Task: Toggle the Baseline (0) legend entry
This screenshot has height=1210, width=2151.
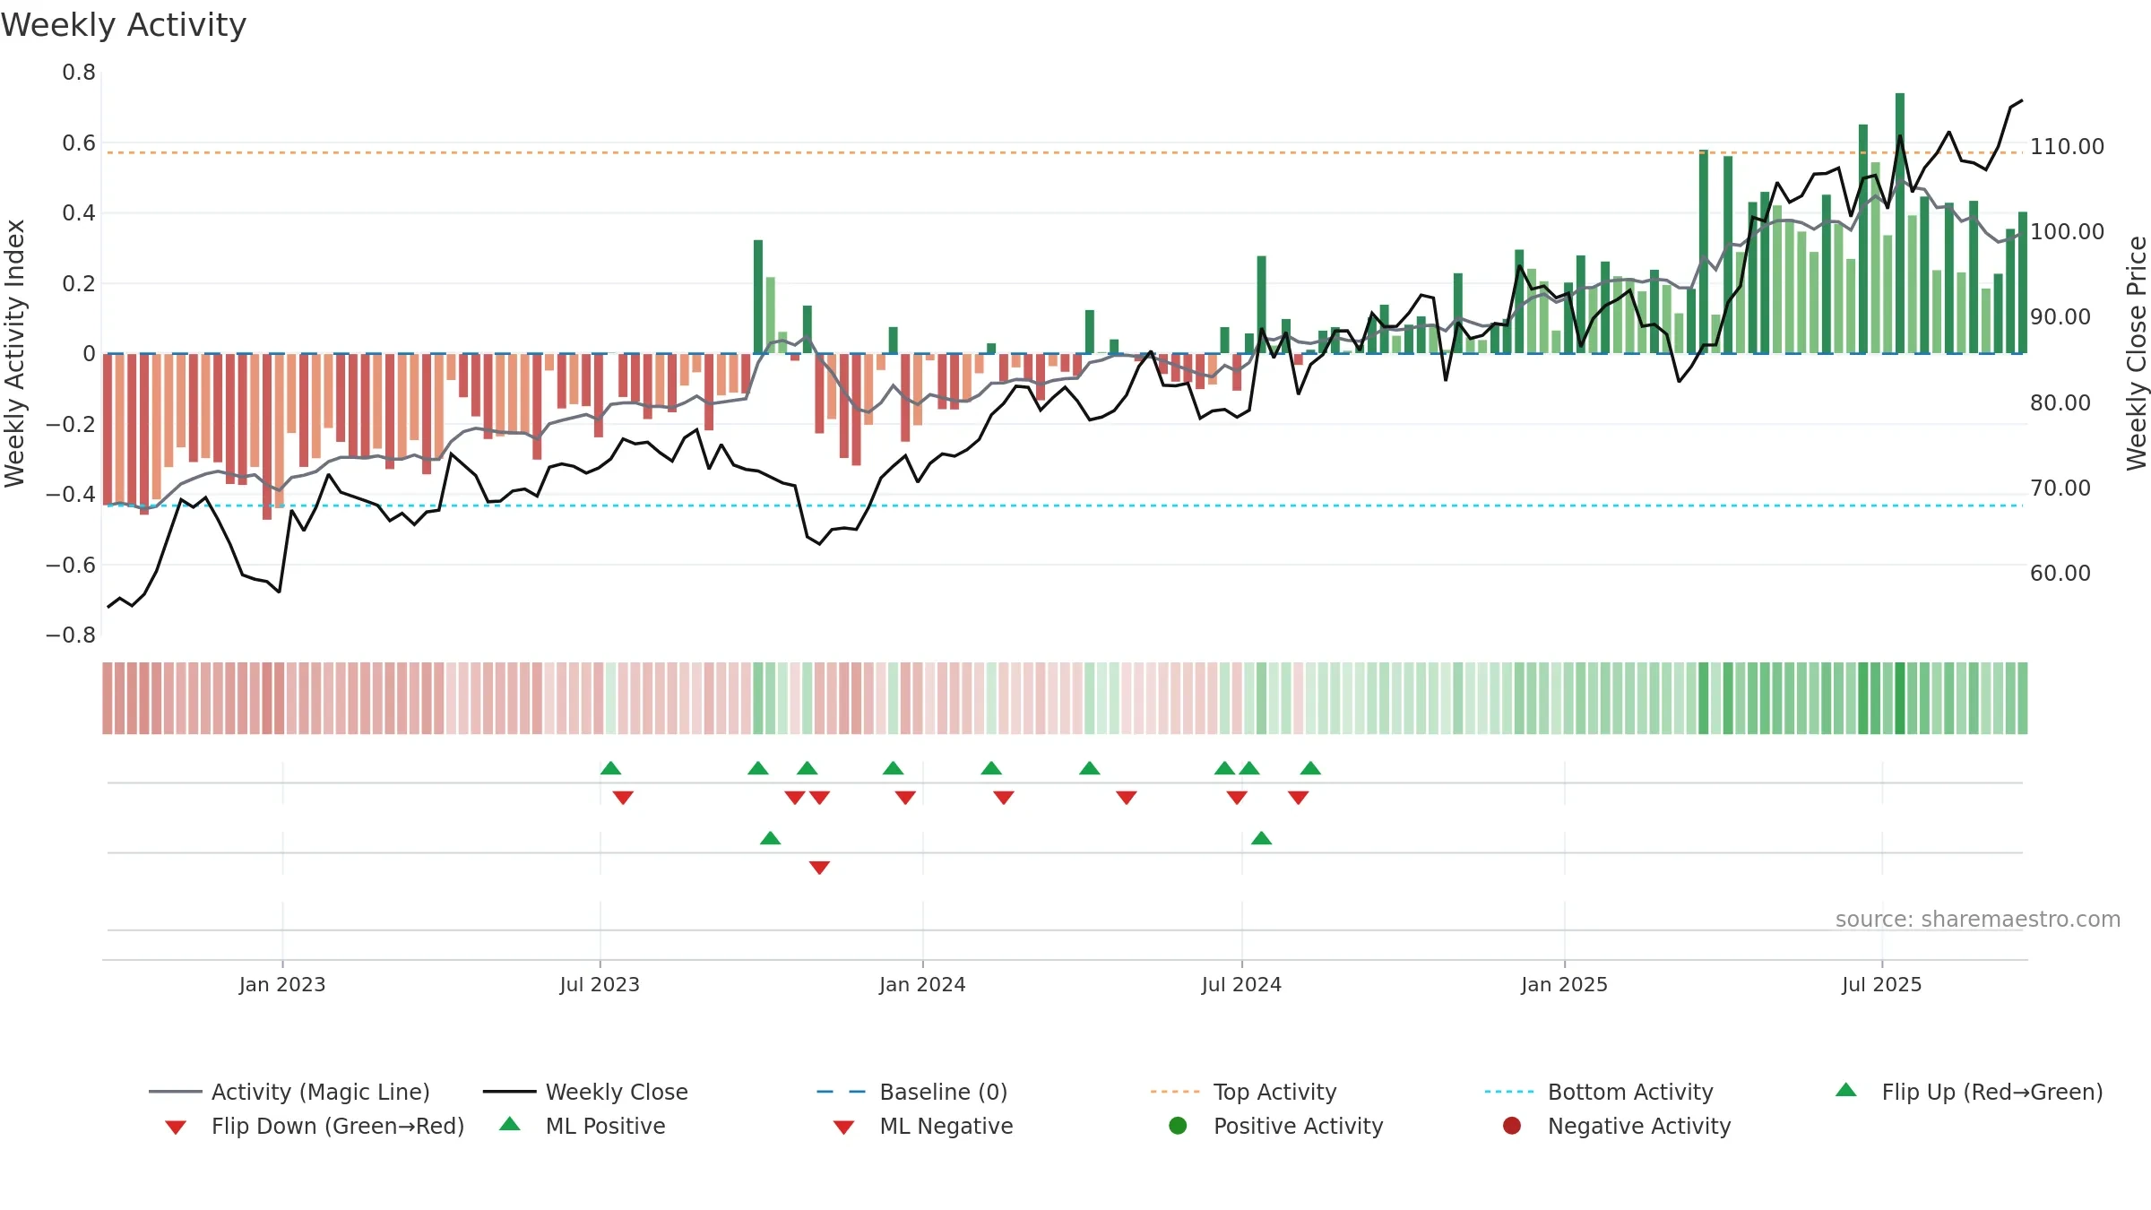Action: (x=912, y=1092)
